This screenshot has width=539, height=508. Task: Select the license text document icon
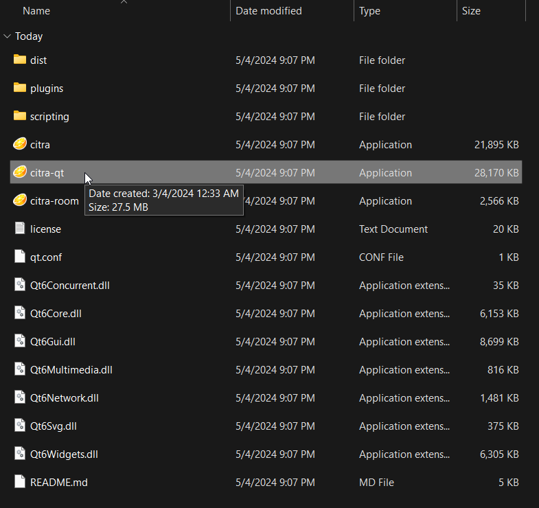(x=20, y=229)
